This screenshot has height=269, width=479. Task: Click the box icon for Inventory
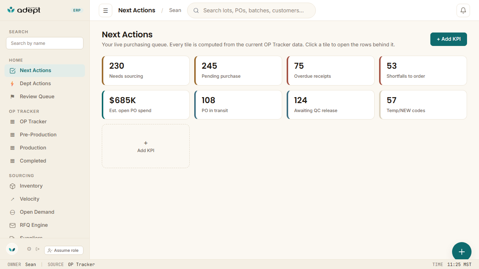12,186
